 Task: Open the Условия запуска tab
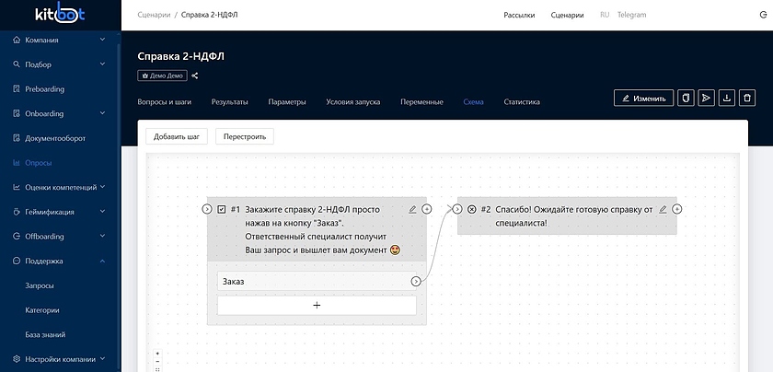(352, 102)
